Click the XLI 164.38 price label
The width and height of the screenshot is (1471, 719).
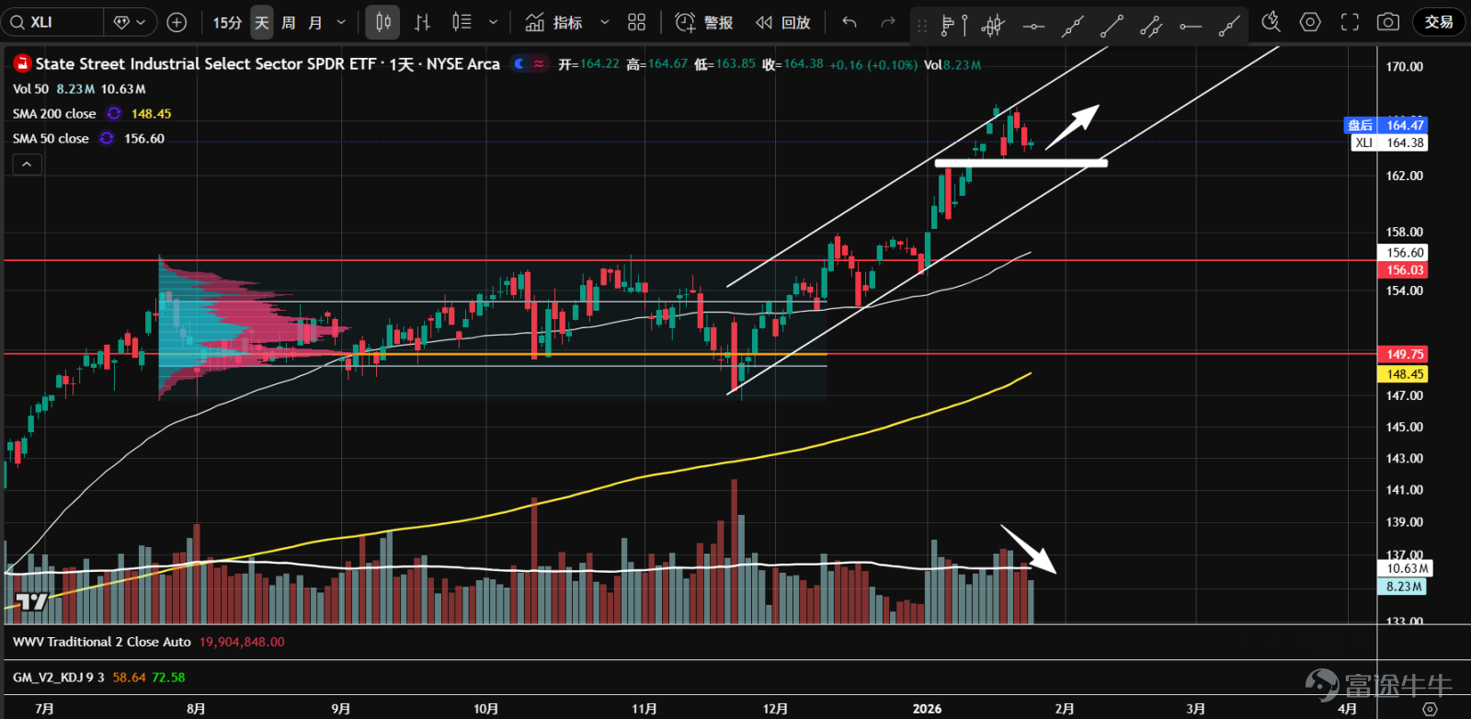point(1388,143)
